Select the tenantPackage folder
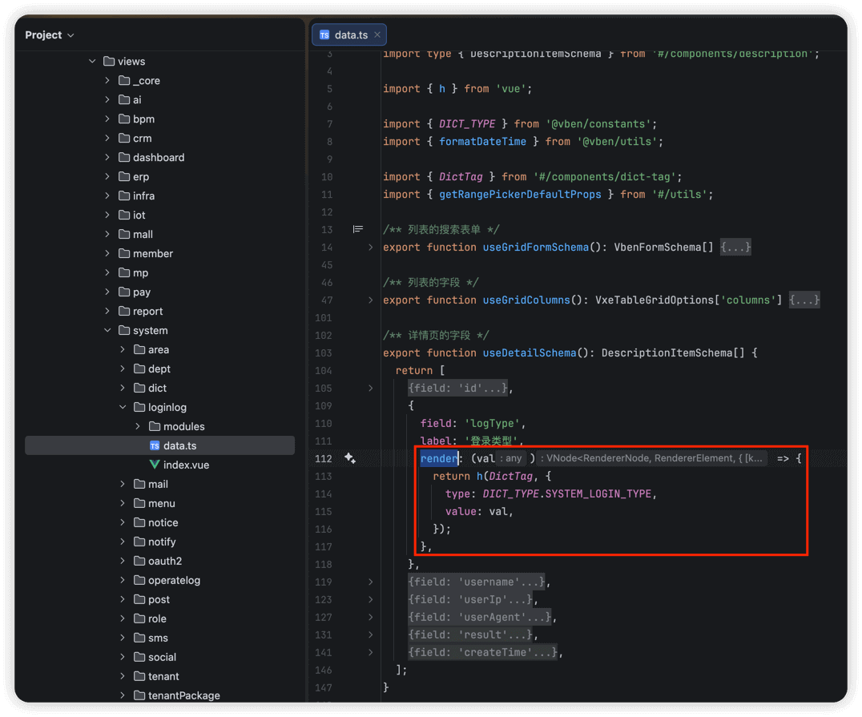The height and width of the screenshot is (717, 862). pyautogui.click(x=183, y=695)
